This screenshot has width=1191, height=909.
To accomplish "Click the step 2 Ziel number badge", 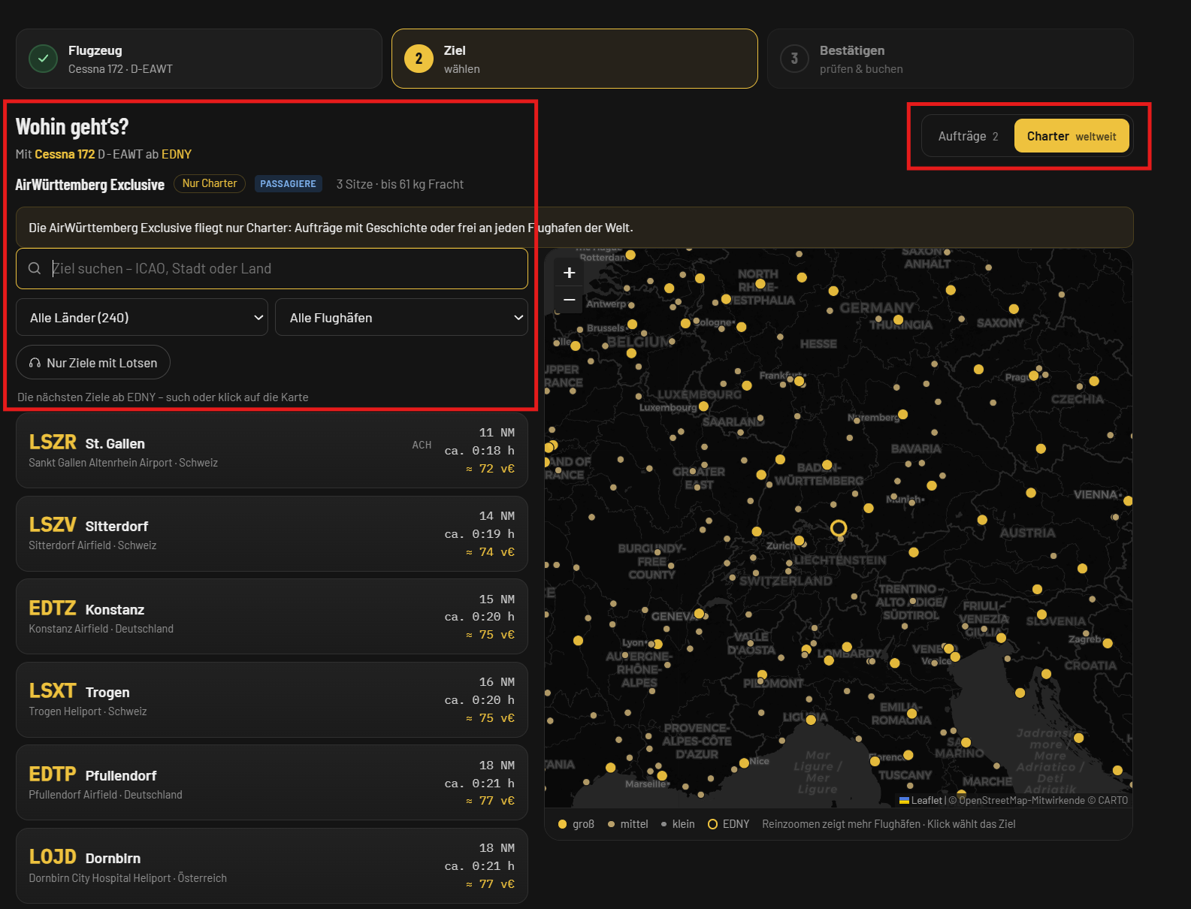I will pyautogui.click(x=419, y=59).
